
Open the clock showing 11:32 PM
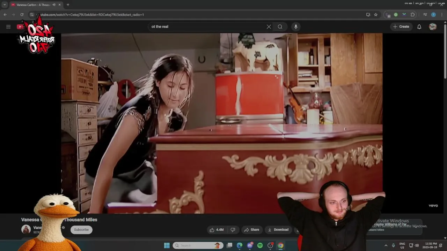pyautogui.click(x=430, y=245)
